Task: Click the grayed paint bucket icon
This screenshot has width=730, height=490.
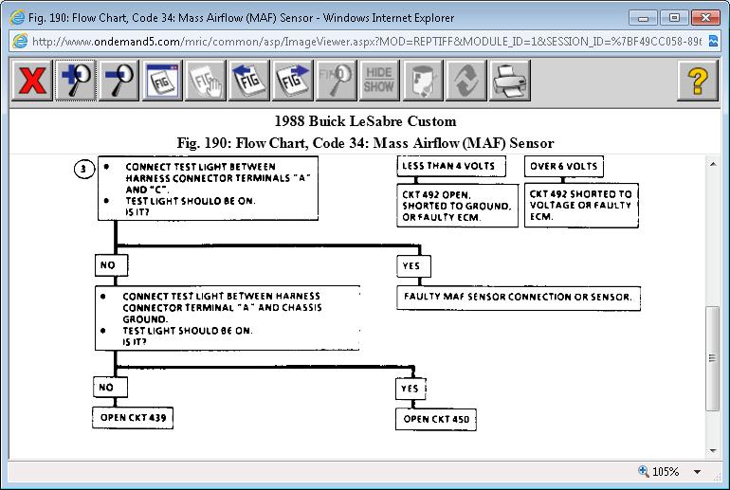Action: point(423,80)
